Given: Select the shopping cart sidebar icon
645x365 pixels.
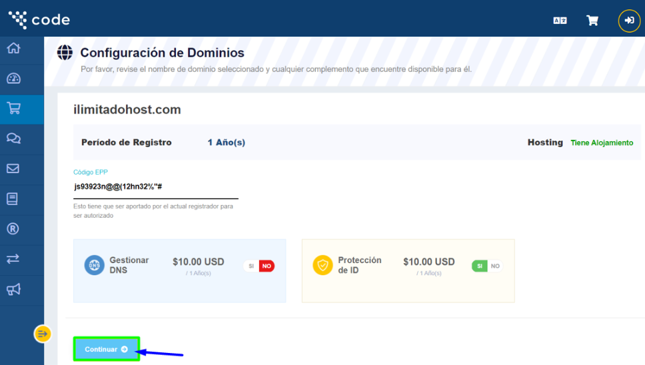Looking at the screenshot, I should [13, 109].
